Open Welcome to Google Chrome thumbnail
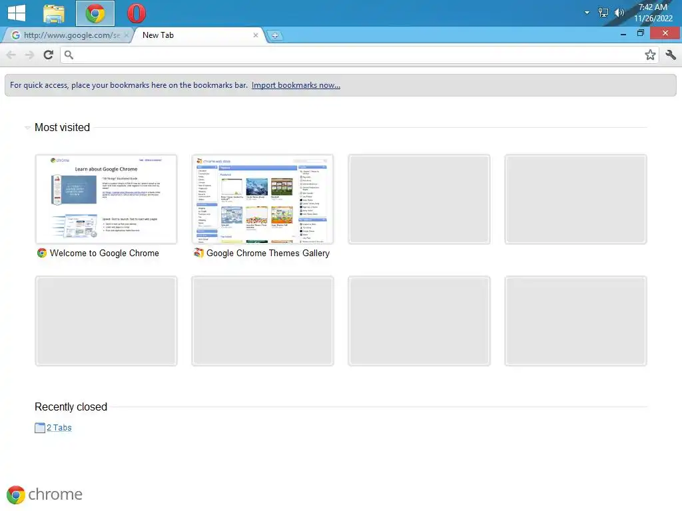Screen dimensions: 682x511 click(x=106, y=199)
